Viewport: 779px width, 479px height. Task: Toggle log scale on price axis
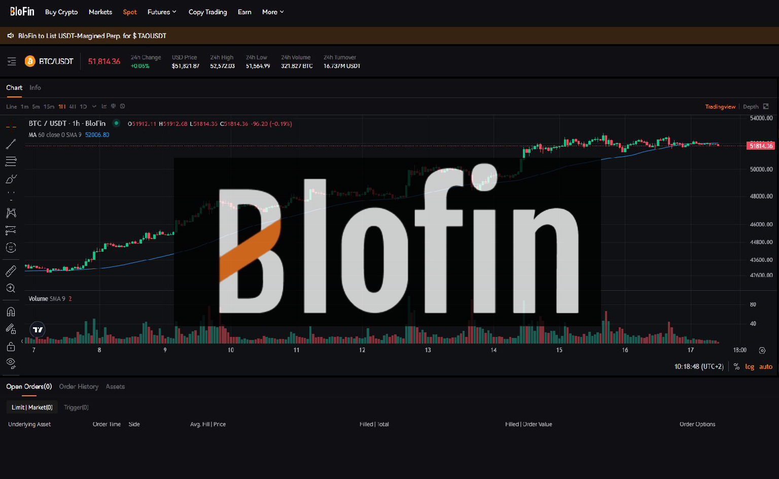pos(750,366)
